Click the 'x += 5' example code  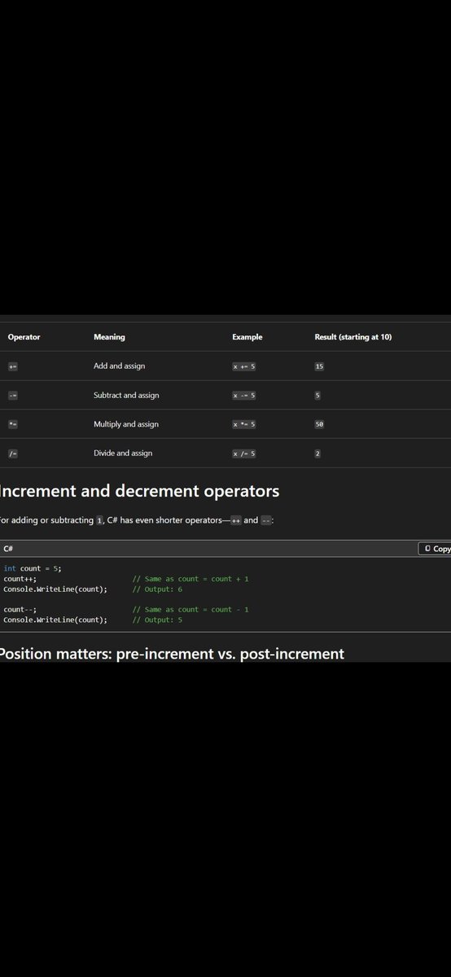click(244, 366)
